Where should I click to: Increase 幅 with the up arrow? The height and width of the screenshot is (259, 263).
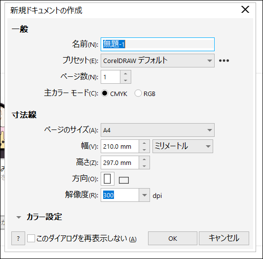click(144, 143)
